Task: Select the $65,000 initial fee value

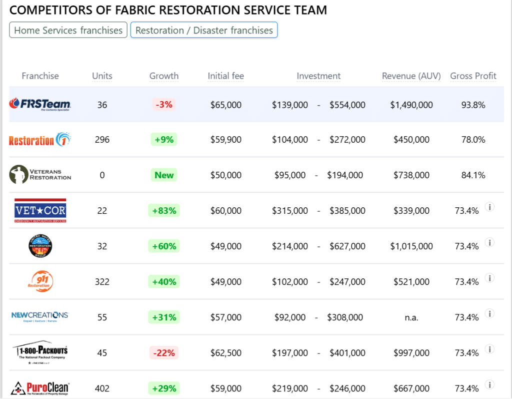Action: coord(226,105)
